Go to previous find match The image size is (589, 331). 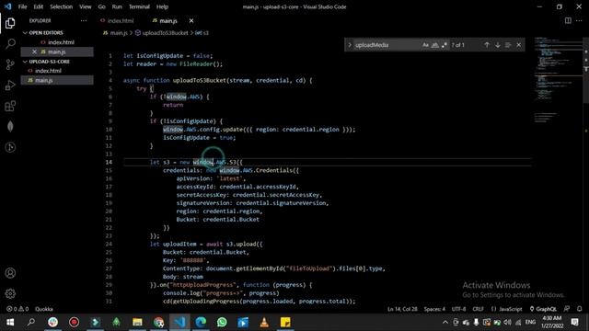point(487,45)
